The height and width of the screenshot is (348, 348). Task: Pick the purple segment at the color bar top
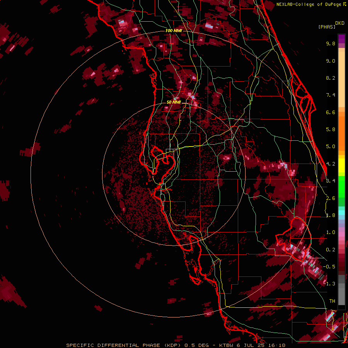pyautogui.click(x=341, y=39)
